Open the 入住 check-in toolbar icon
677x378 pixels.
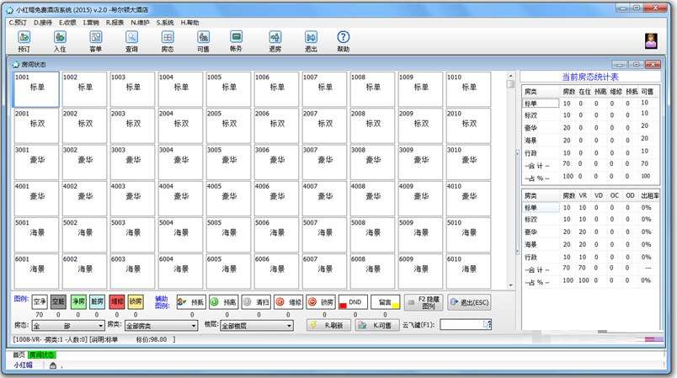[60, 41]
